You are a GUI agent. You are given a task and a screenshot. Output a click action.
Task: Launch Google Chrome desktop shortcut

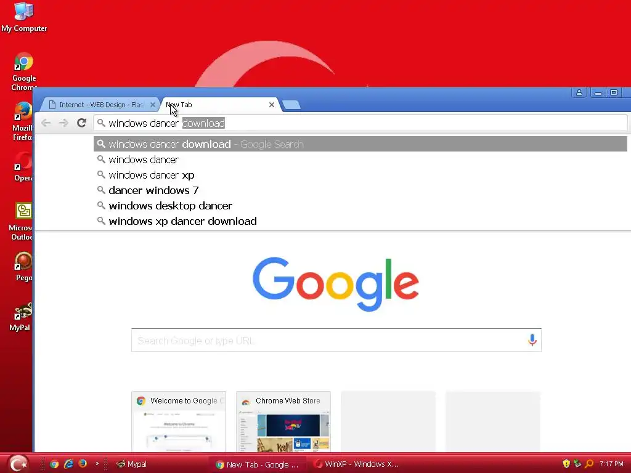(x=23, y=71)
